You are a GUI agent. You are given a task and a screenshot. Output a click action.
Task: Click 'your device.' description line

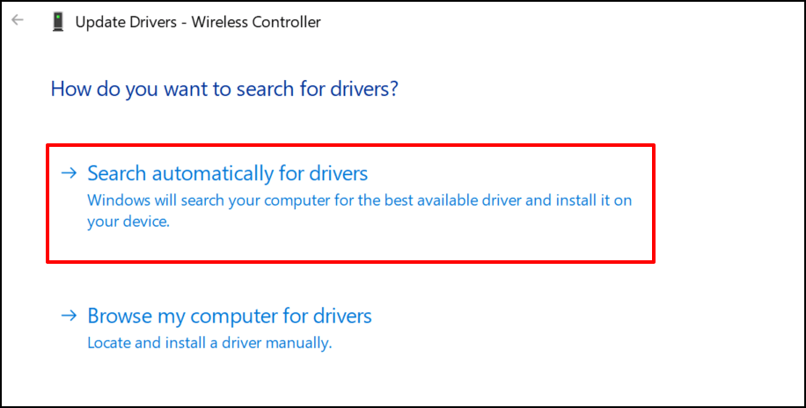pyautogui.click(x=128, y=222)
